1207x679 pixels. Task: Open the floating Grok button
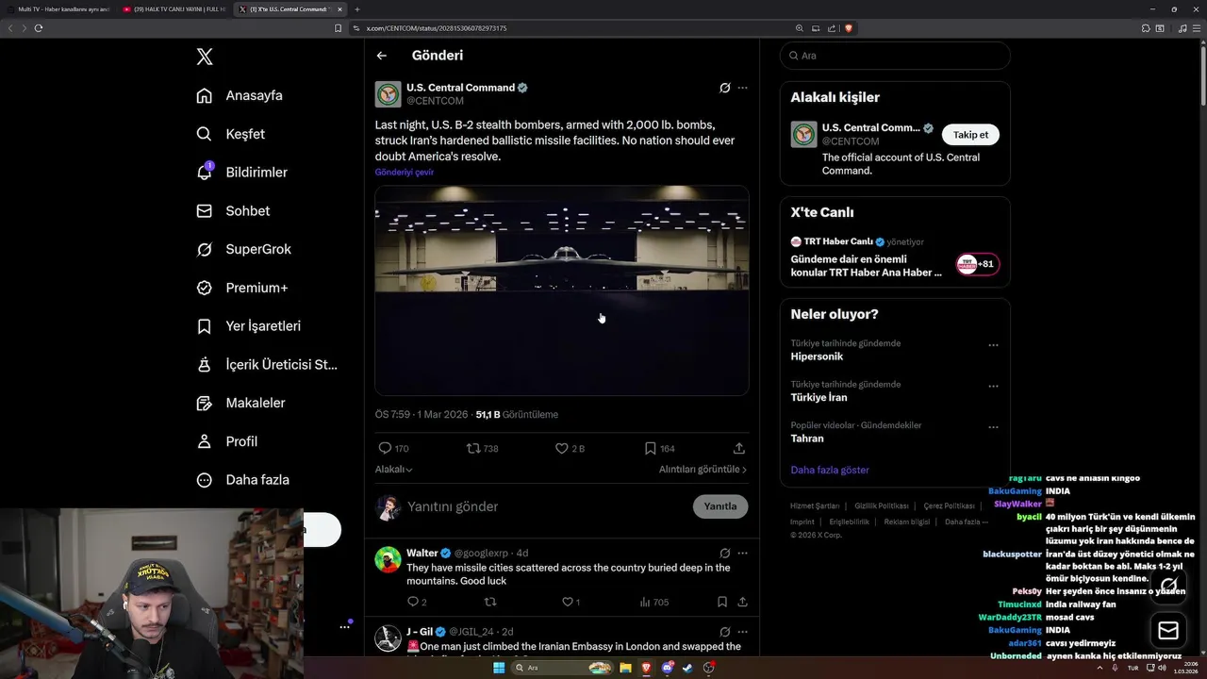(1168, 586)
